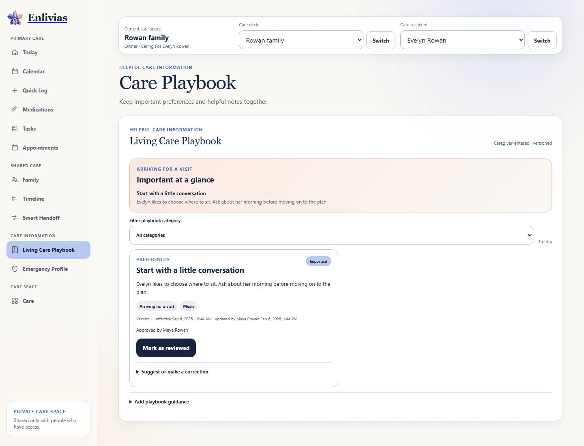Expand Suggest or make a correction

(x=172, y=372)
